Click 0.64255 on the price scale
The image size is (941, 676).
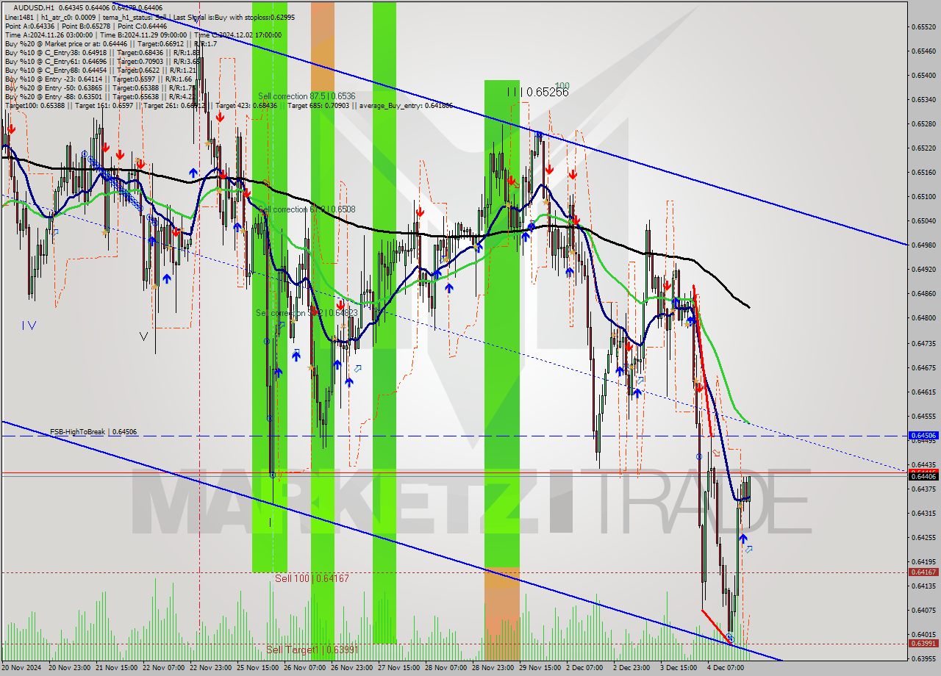923,537
